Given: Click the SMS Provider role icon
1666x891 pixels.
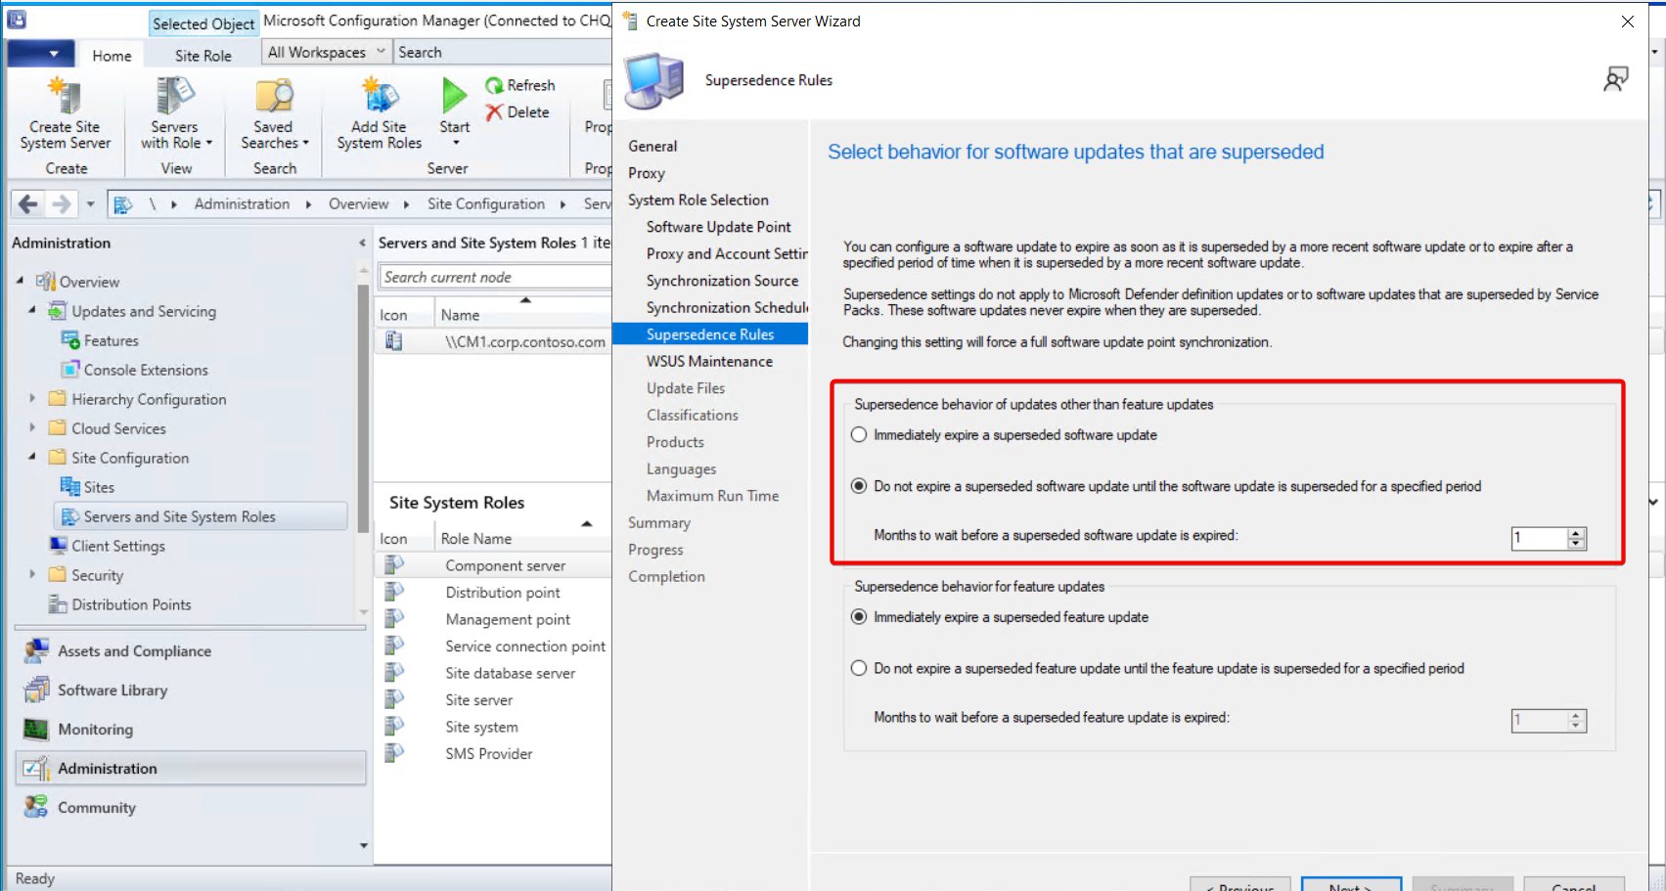Looking at the screenshot, I should [394, 753].
